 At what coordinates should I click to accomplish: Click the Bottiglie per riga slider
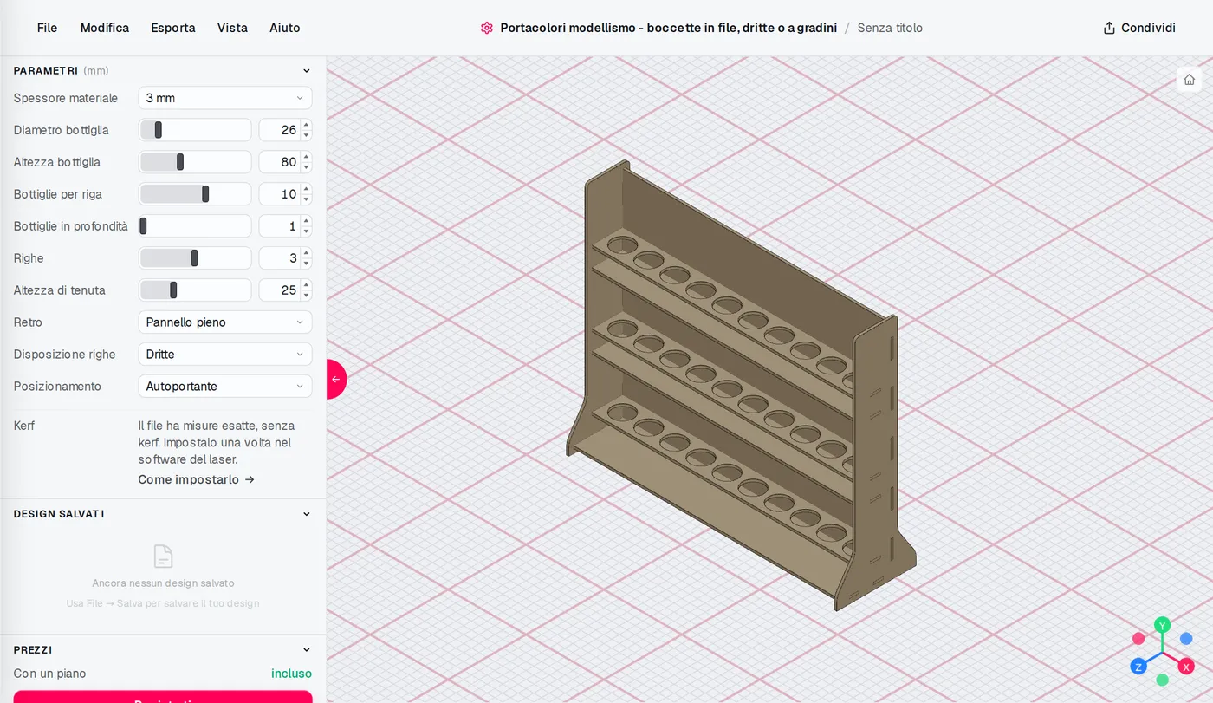point(195,194)
